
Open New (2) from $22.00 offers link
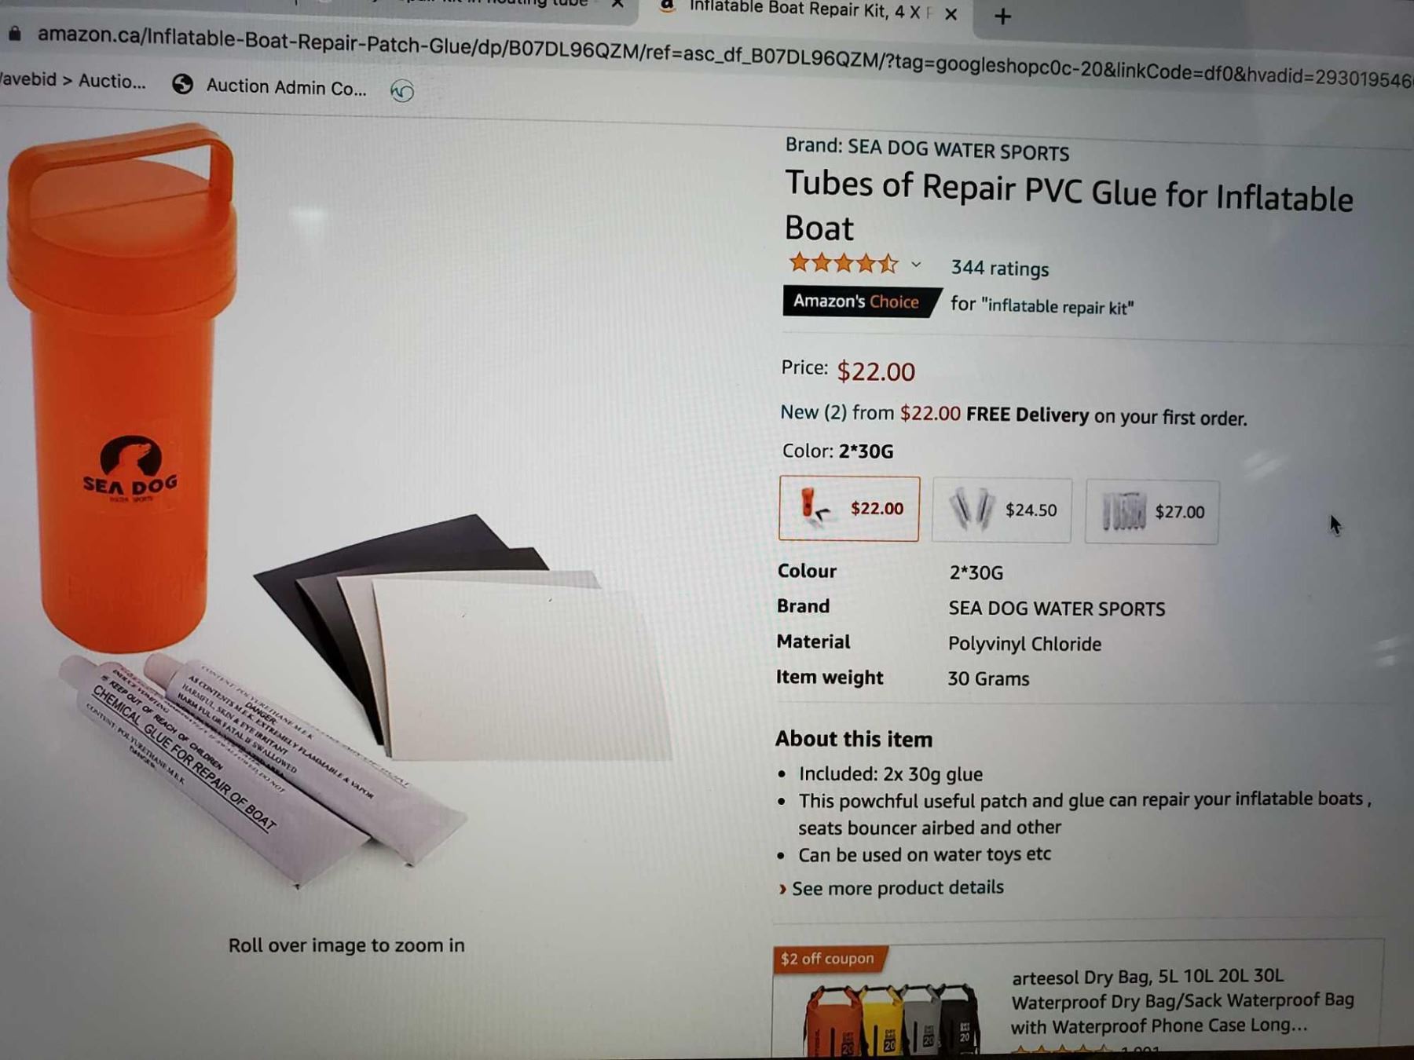coord(870,412)
